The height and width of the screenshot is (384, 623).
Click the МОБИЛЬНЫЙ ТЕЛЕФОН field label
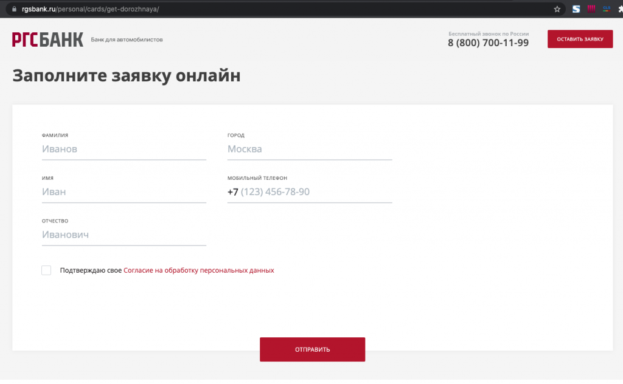(x=257, y=178)
